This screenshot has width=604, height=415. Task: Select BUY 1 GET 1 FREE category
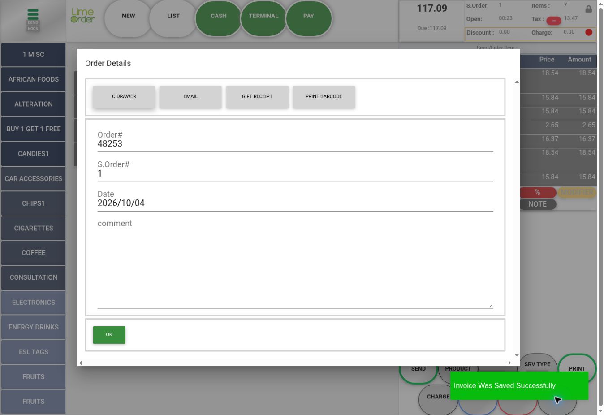click(x=34, y=129)
